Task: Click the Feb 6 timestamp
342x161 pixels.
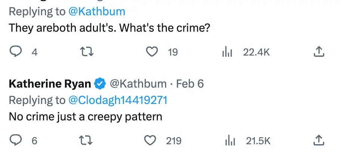Action: click(190, 84)
